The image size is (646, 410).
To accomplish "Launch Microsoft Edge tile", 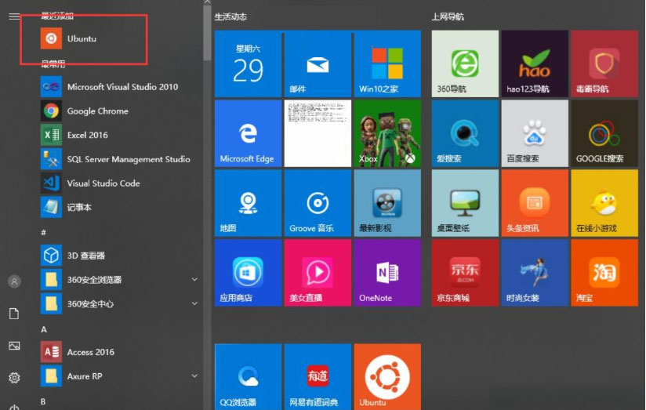I will point(247,133).
